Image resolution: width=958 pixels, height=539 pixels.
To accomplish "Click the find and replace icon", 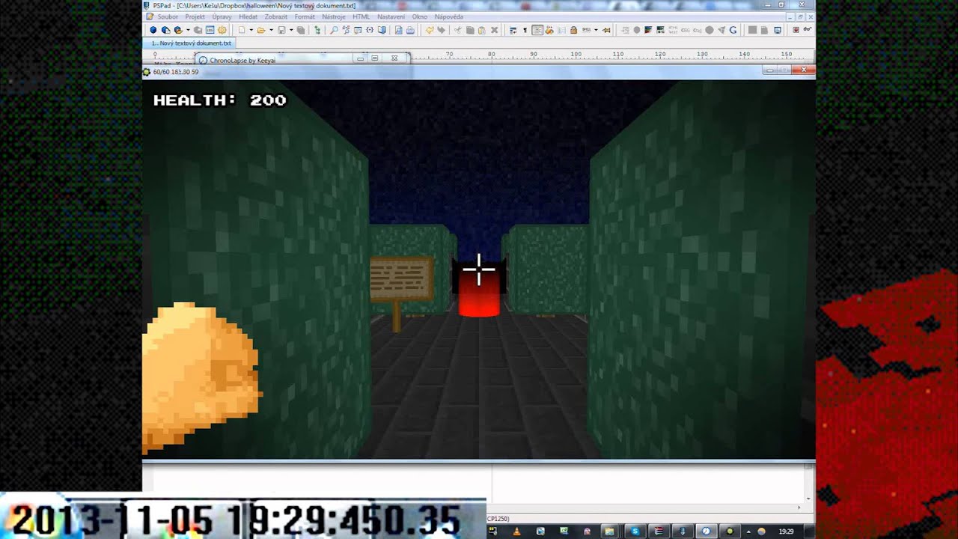I will point(346,30).
